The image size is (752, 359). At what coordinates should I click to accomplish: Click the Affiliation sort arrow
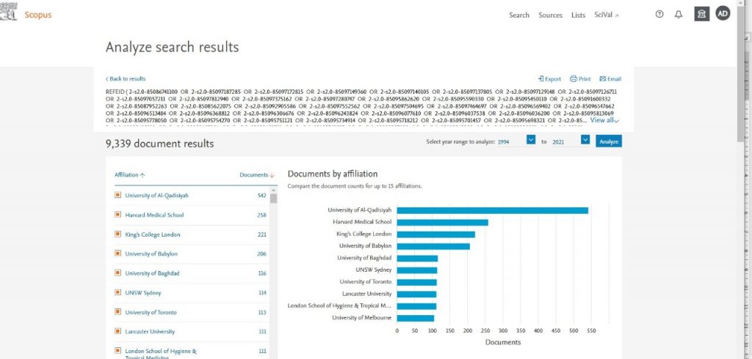point(142,175)
